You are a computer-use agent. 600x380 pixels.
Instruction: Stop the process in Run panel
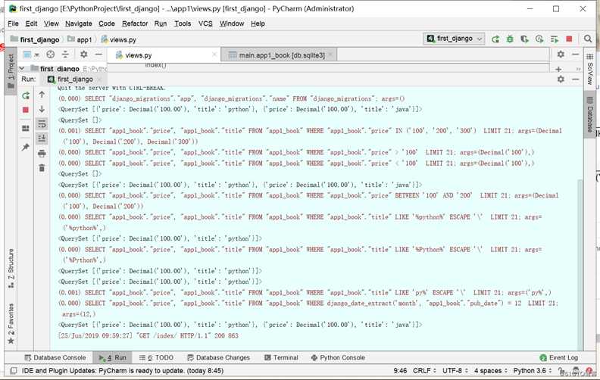click(26, 110)
